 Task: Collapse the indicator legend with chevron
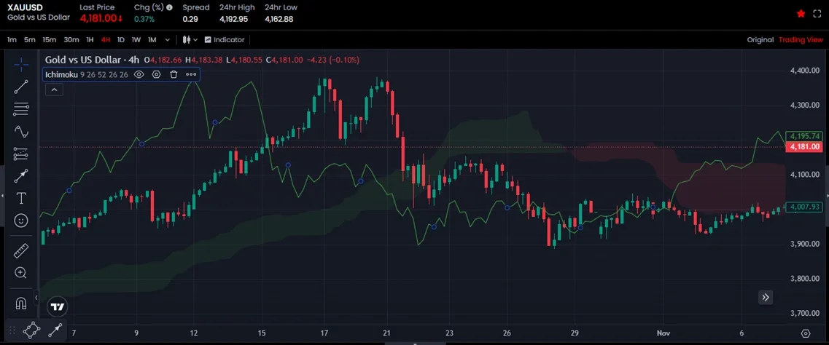point(54,90)
